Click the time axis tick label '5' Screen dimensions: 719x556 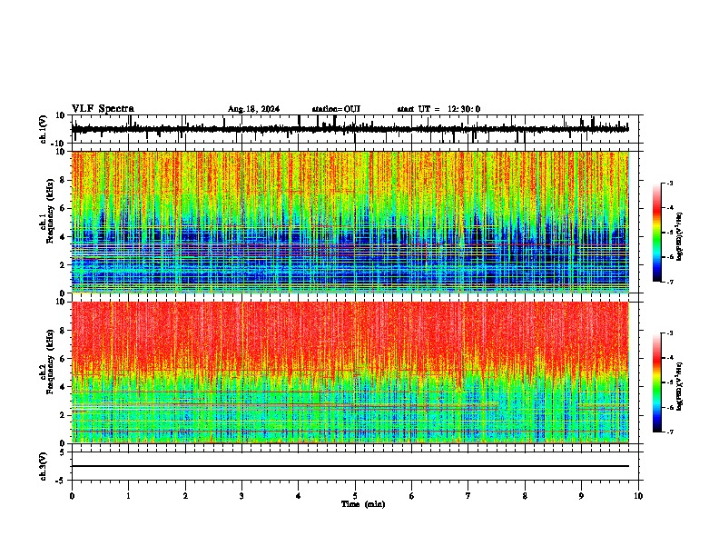[355, 496]
